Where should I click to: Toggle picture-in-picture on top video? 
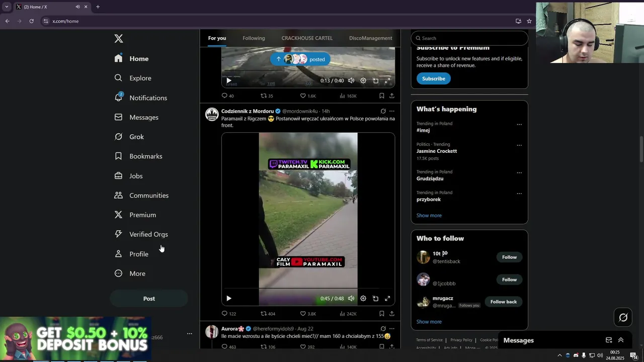click(375, 80)
